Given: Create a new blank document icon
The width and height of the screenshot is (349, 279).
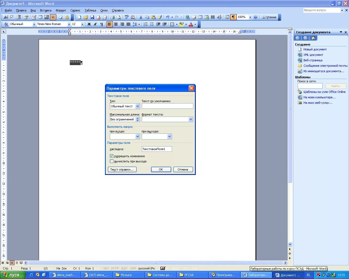Looking at the screenshot, I should coord(79,17).
